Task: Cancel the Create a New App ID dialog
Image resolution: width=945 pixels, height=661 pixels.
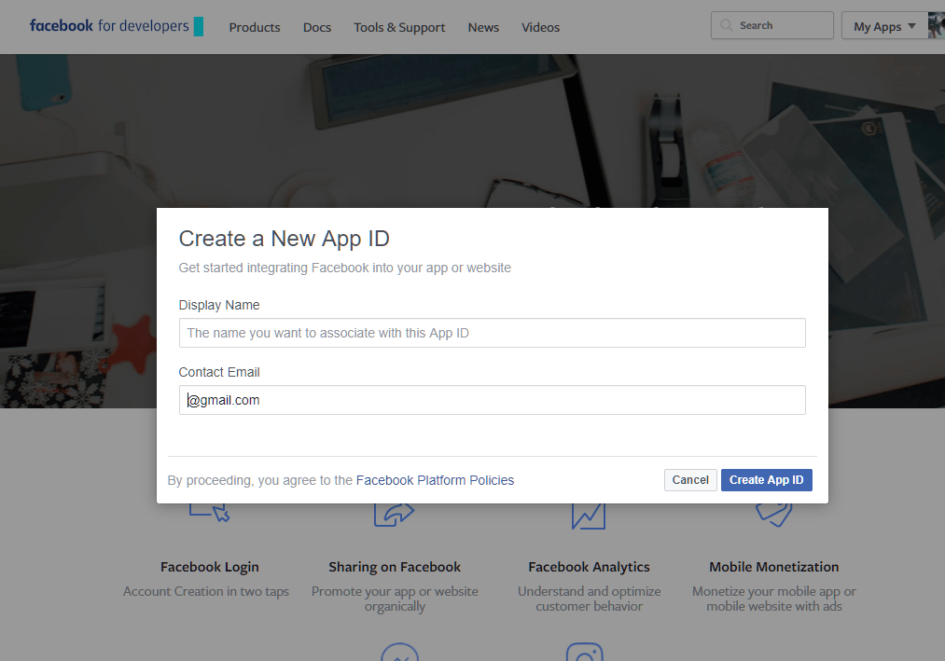Action: click(690, 480)
